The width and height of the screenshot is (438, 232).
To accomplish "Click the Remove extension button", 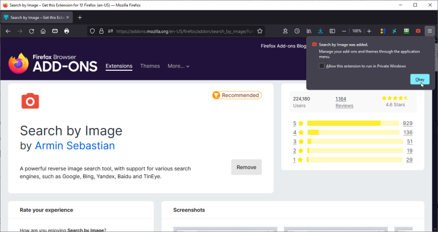I will (246, 167).
